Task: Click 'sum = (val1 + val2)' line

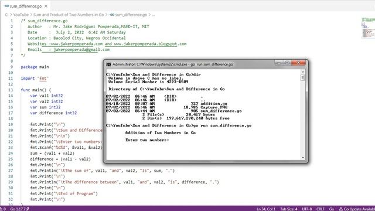Action: point(52,153)
